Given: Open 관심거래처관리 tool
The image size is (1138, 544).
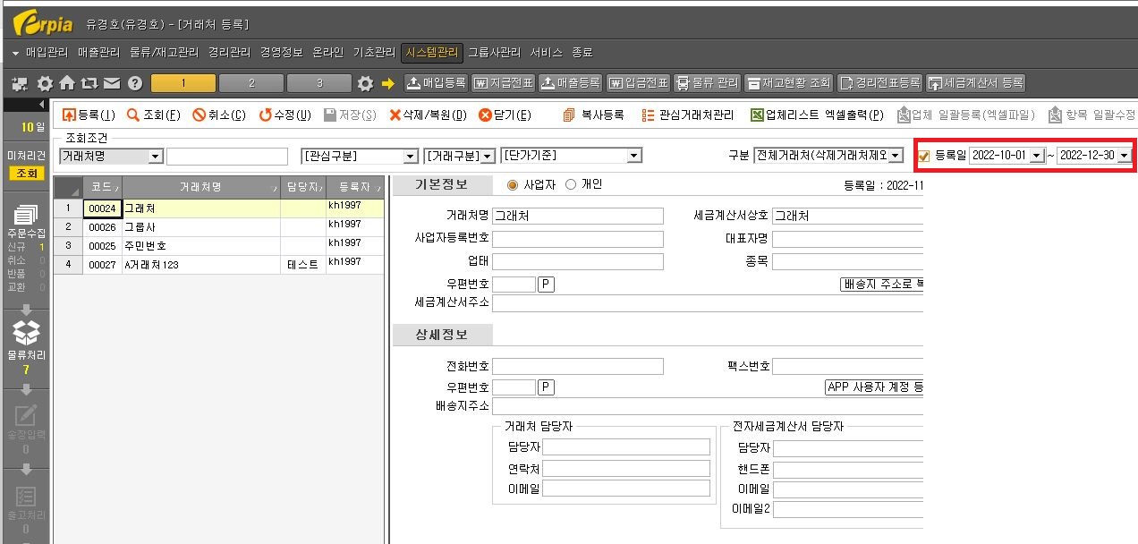Looking at the screenshot, I should (688, 115).
